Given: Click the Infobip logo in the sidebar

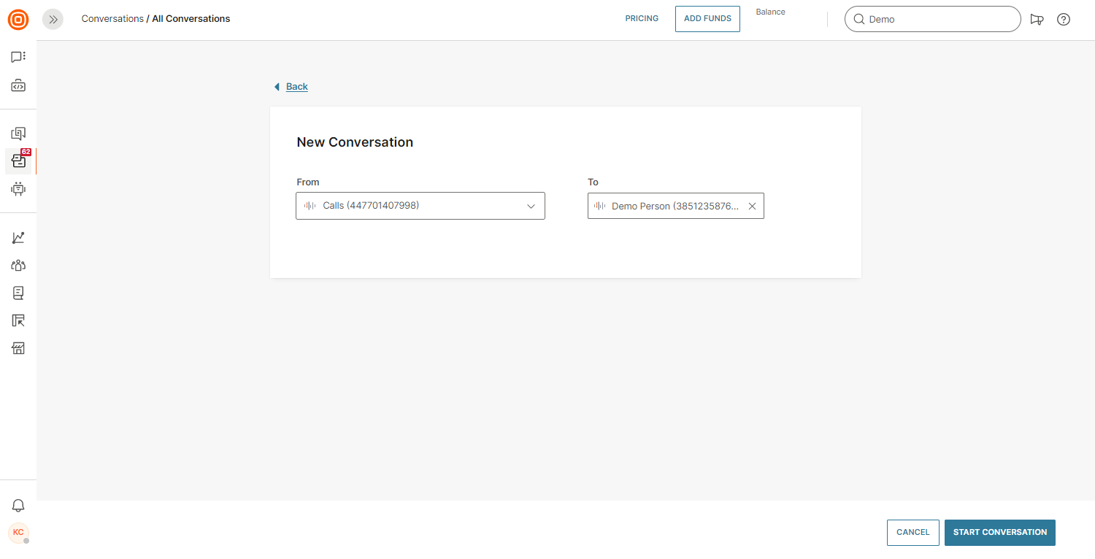Looking at the screenshot, I should (18, 20).
